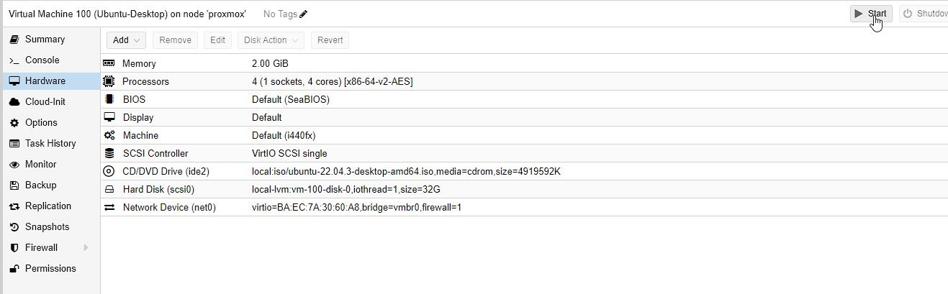
Task: Click the Processors CPU chip icon
Action: coord(109,81)
